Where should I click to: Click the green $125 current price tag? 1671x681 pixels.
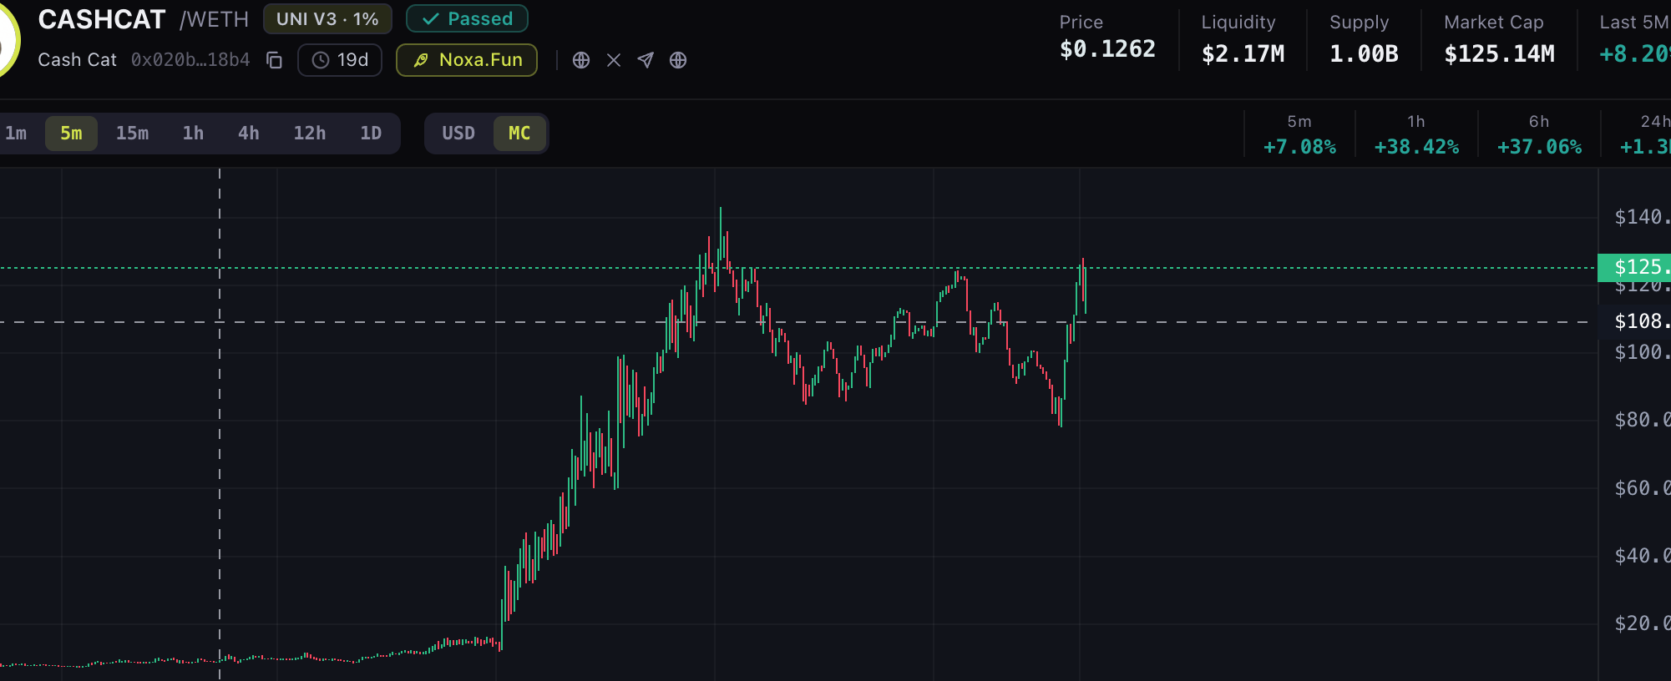tap(1634, 267)
